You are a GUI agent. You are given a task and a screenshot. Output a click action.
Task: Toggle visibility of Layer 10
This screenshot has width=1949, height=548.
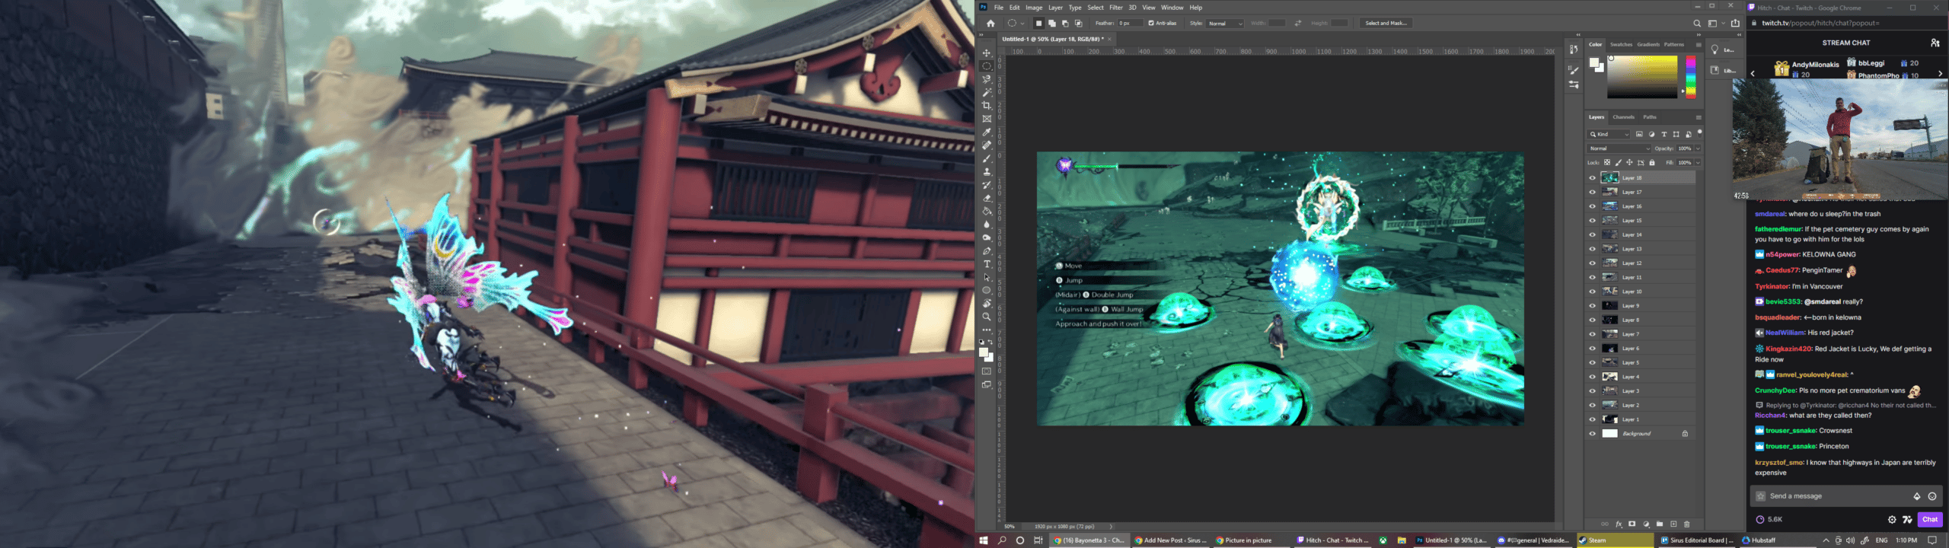coord(1592,292)
